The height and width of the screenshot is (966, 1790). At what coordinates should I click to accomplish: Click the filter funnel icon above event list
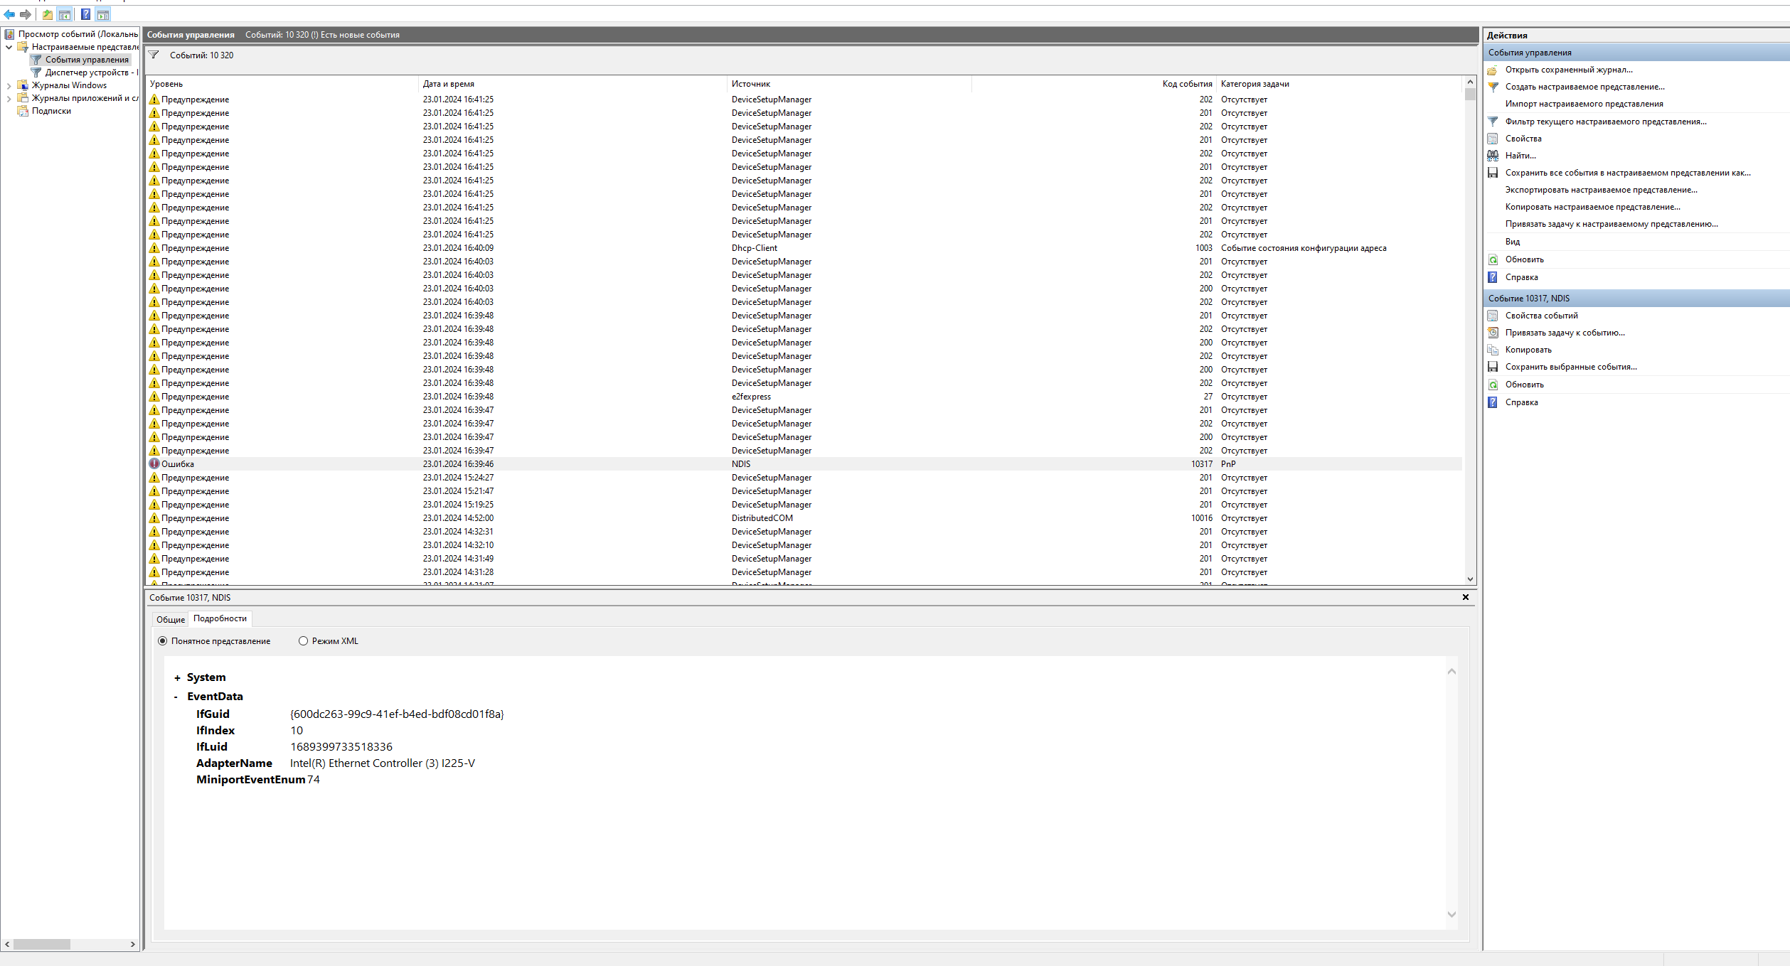tap(154, 55)
